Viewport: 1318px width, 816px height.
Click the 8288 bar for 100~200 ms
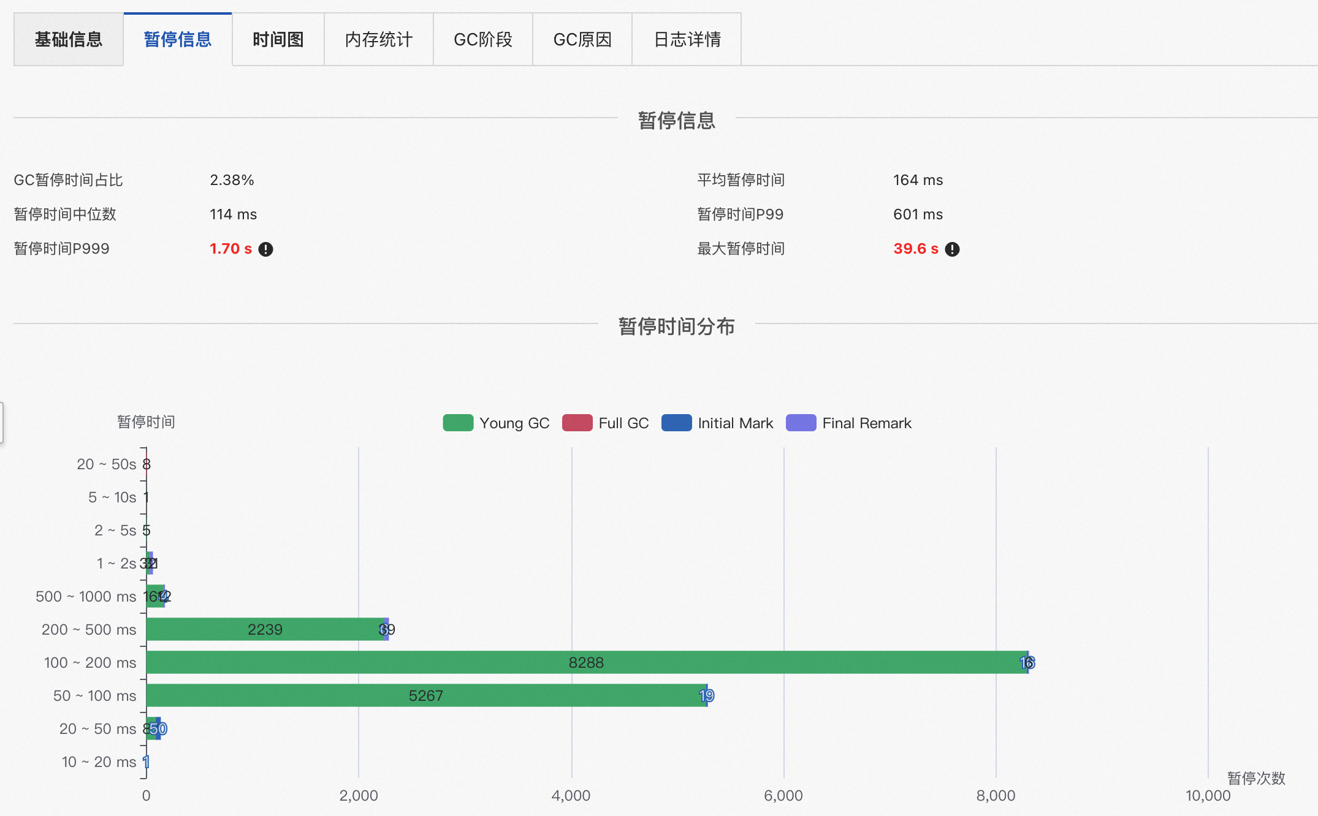[x=585, y=662]
